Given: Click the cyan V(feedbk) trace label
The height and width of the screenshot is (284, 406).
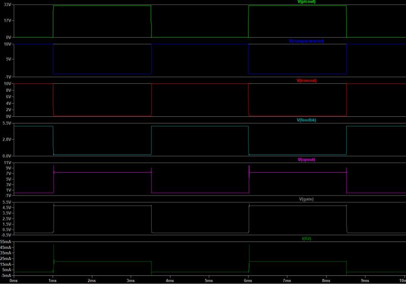Looking at the screenshot, I should tap(307, 120).
